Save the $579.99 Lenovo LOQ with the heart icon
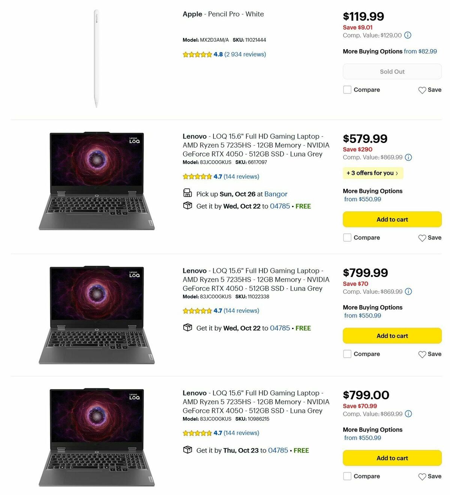This screenshot has height=495, width=450. tap(422, 238)
